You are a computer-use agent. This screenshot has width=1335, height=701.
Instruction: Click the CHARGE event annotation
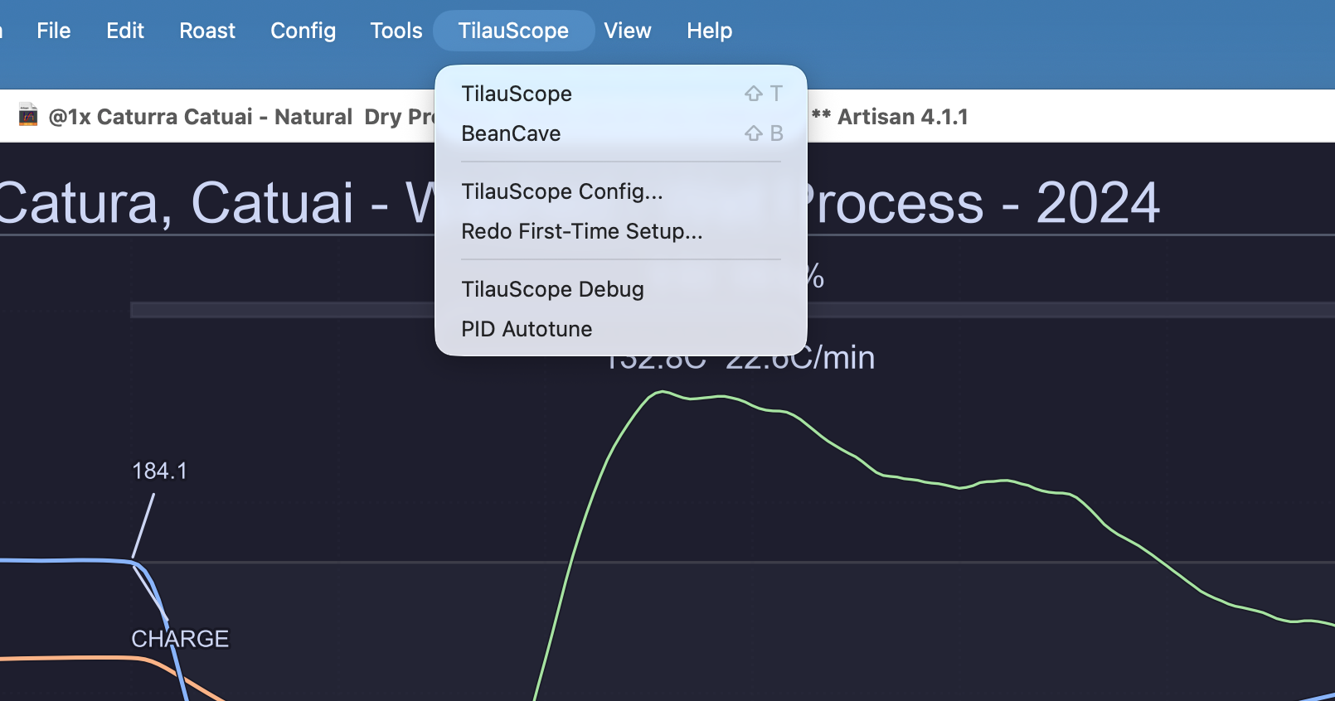pyautogui.click(x=180, y=639)
